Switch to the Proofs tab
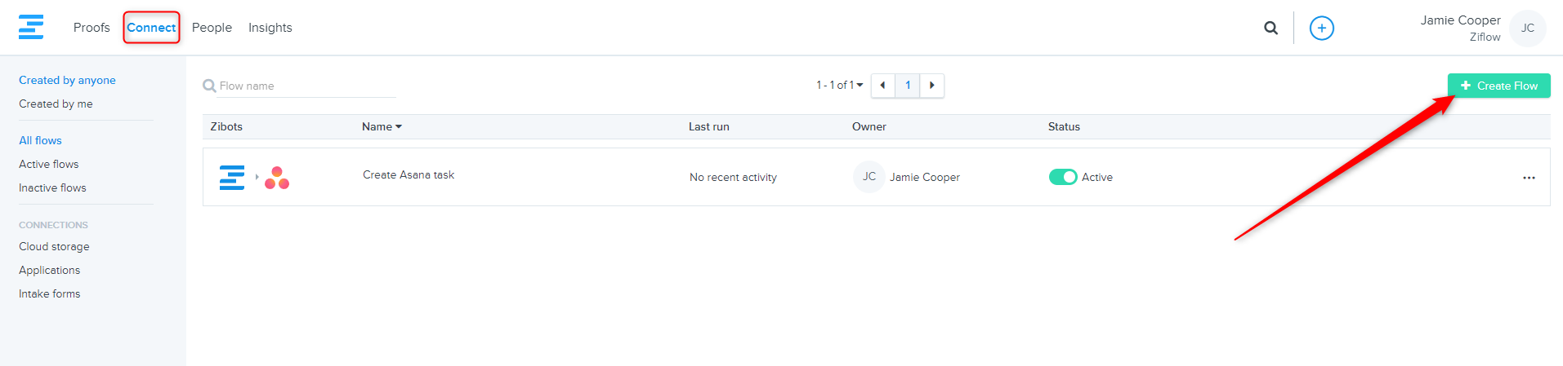1563x366 pixels. pos(92,28)
